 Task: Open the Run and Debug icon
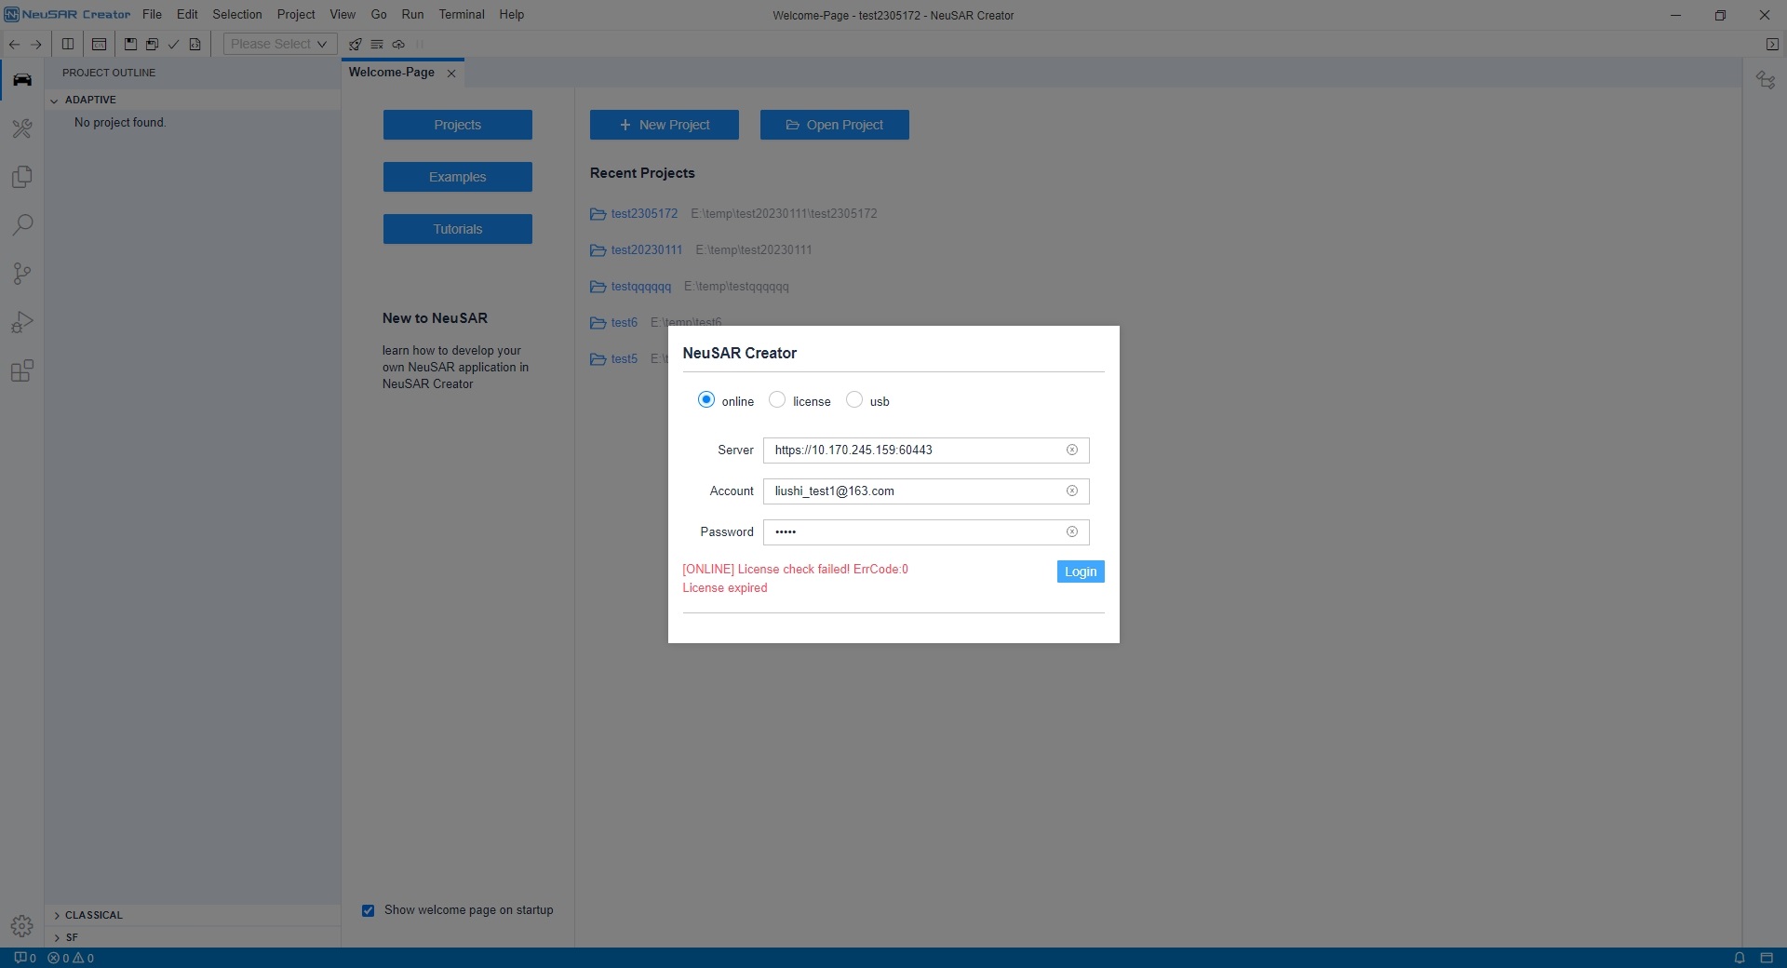(22, 322)
